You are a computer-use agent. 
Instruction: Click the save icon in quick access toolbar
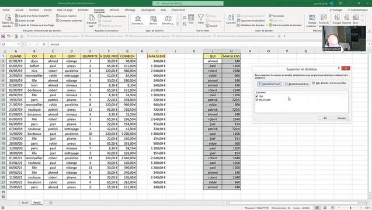(x=3, y=36)
